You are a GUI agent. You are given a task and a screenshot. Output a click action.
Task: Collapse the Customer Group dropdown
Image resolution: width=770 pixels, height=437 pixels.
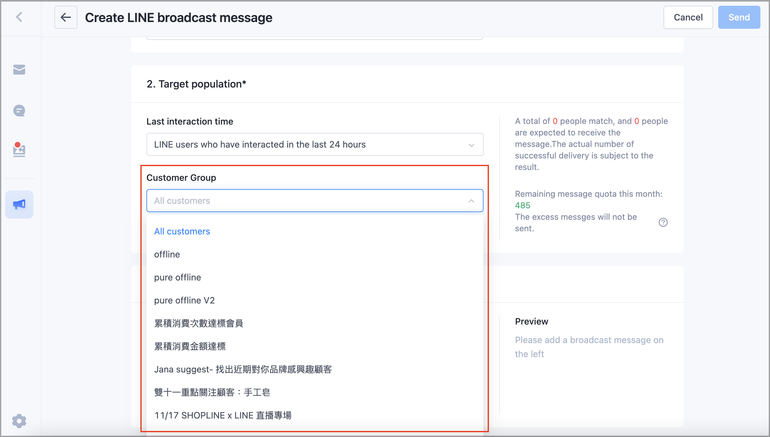point(315,201)
